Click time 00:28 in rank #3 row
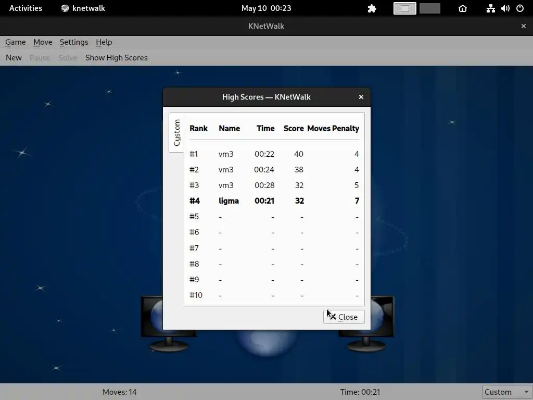Image resolution: width=533 pixels, height=400 pixels. [x=264, y=185]
